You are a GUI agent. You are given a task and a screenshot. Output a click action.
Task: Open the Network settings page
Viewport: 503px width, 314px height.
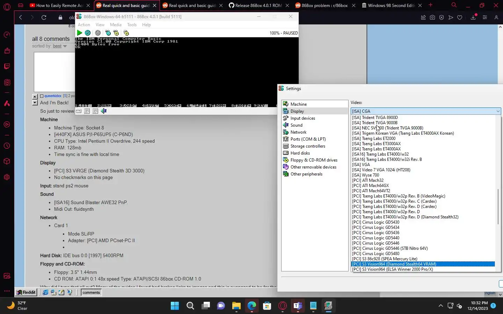(315, 132)
